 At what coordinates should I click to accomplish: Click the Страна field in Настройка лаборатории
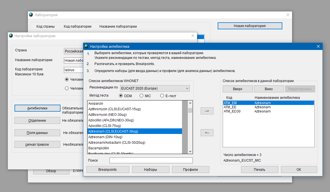tap(74, 51)
